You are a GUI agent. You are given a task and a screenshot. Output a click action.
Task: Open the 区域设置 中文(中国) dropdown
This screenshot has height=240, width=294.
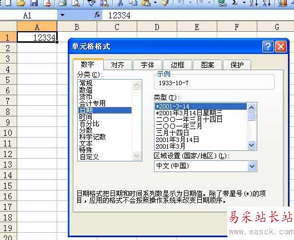tap(252, 166)
